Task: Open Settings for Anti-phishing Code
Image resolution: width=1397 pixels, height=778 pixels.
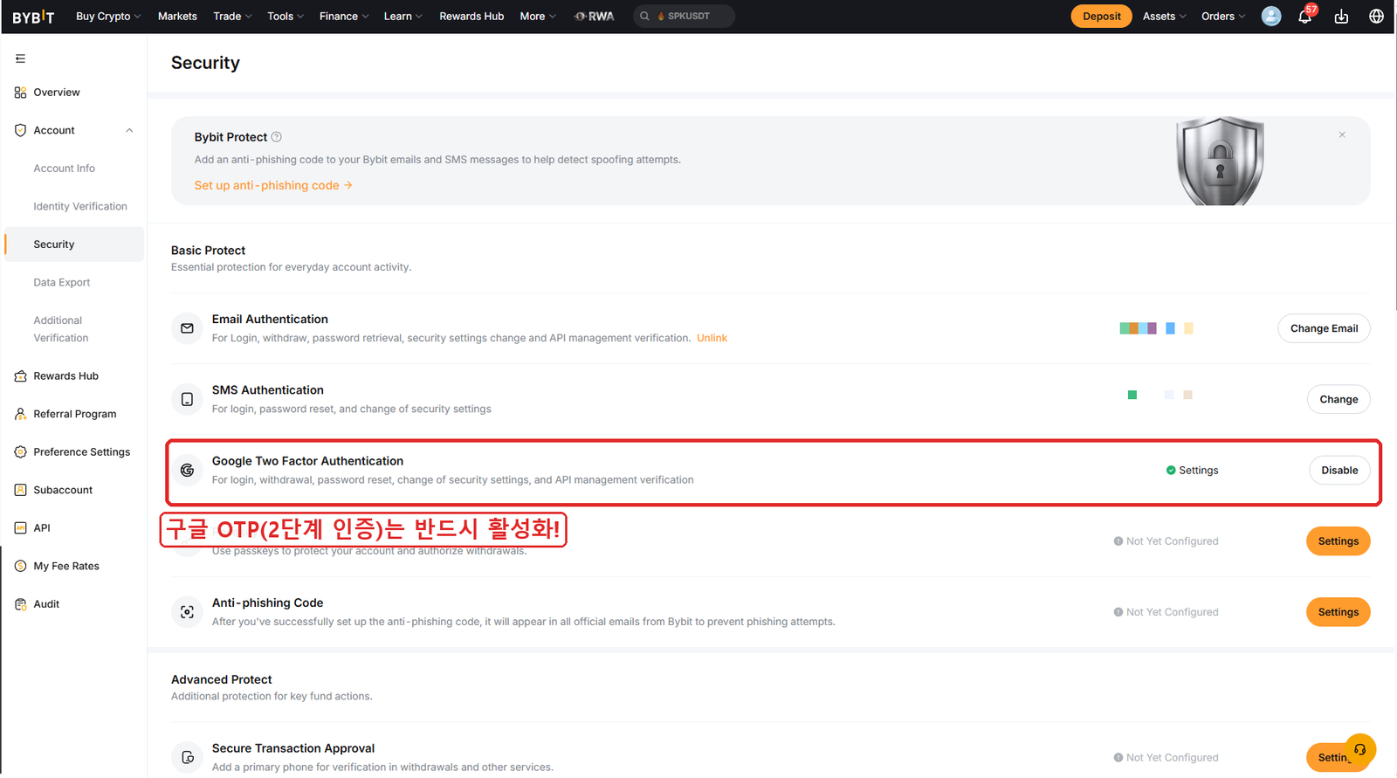Action: (1338, 612)
